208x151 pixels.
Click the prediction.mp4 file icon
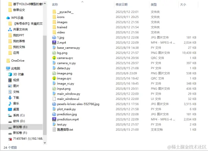click(x=54, y=119)
